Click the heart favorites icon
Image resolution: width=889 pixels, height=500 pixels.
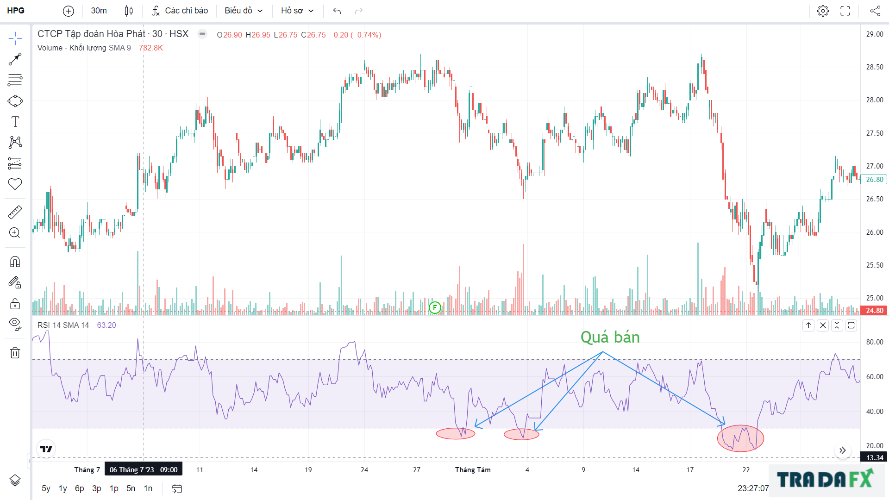(15, 184)
